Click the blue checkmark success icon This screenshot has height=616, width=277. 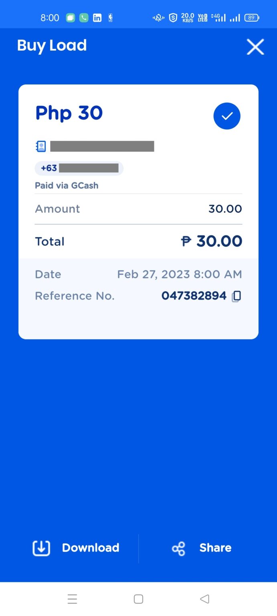coord(227,116)
